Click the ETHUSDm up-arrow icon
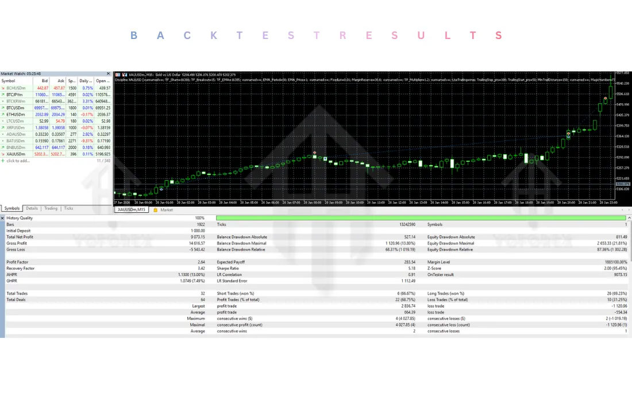 pos(3,114)
